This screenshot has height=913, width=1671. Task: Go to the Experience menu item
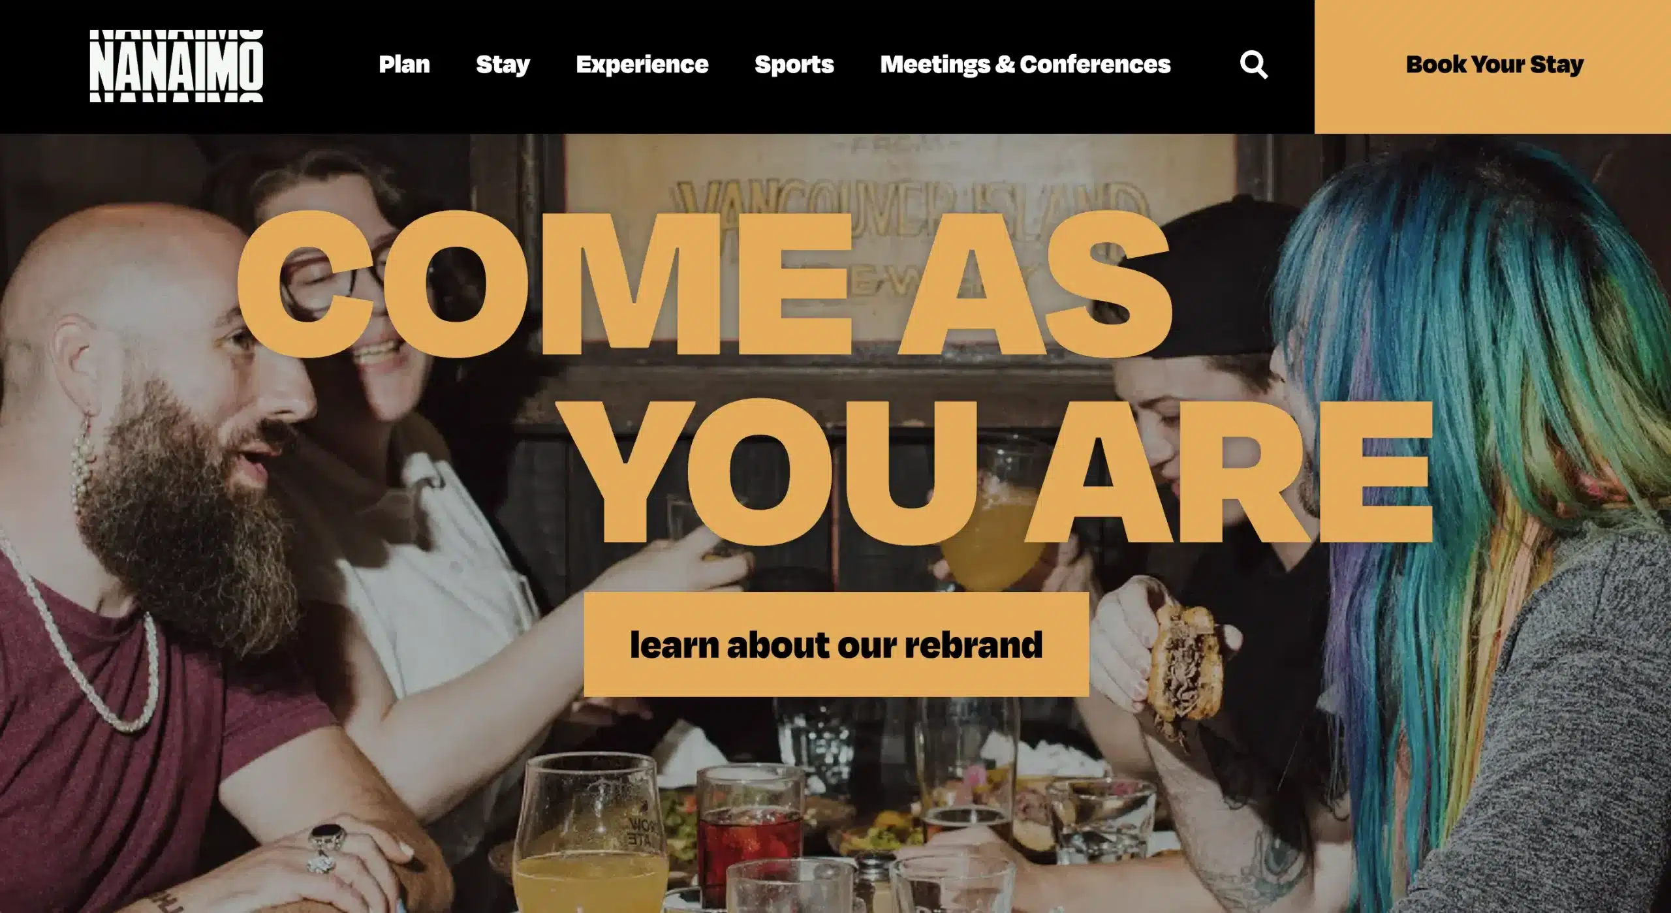click(x=642, y=65)
